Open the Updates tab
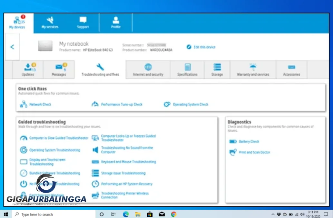This screenshot has height=218, width=333. click(x=28, y=70)
